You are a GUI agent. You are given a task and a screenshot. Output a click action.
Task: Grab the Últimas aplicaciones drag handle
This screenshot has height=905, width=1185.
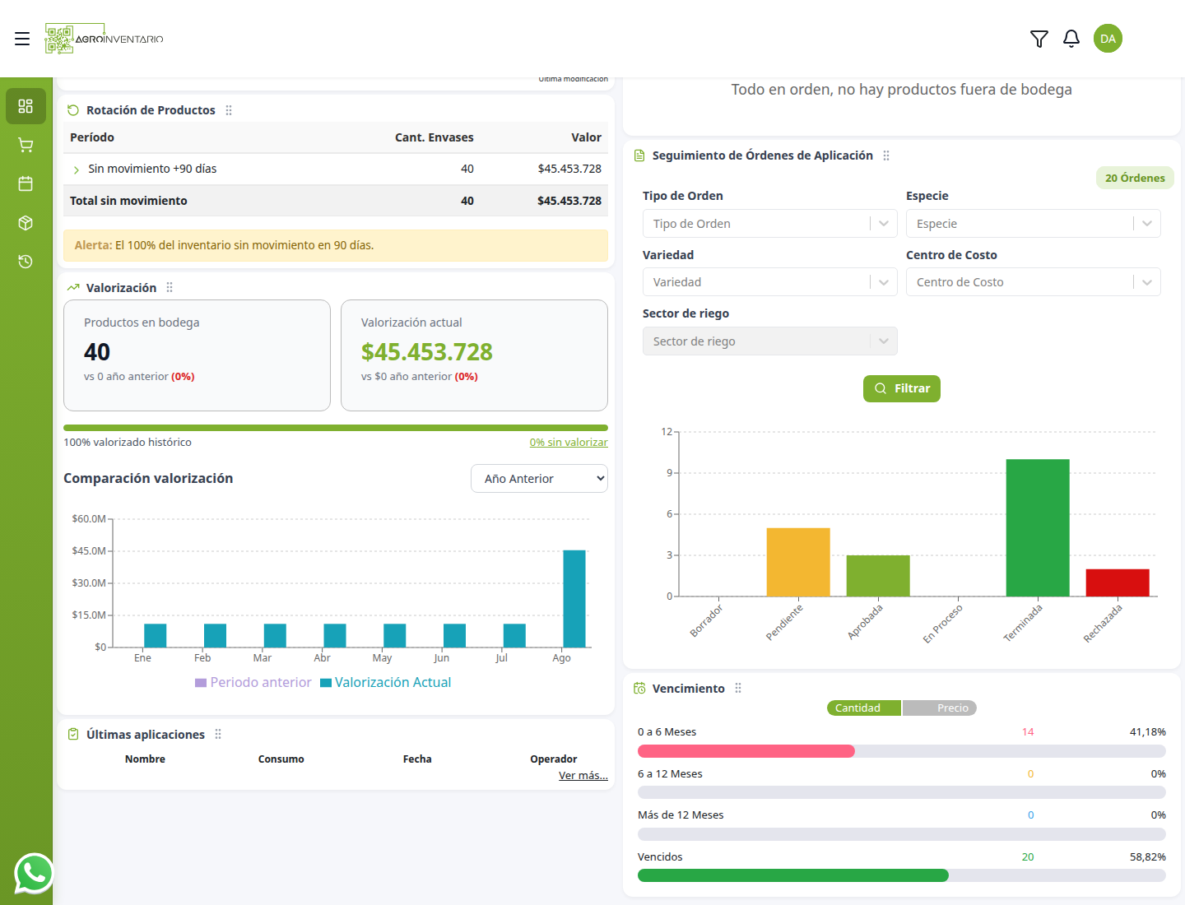(218, 734)
